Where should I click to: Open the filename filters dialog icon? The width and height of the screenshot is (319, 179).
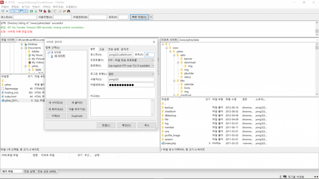click(55, 11)
